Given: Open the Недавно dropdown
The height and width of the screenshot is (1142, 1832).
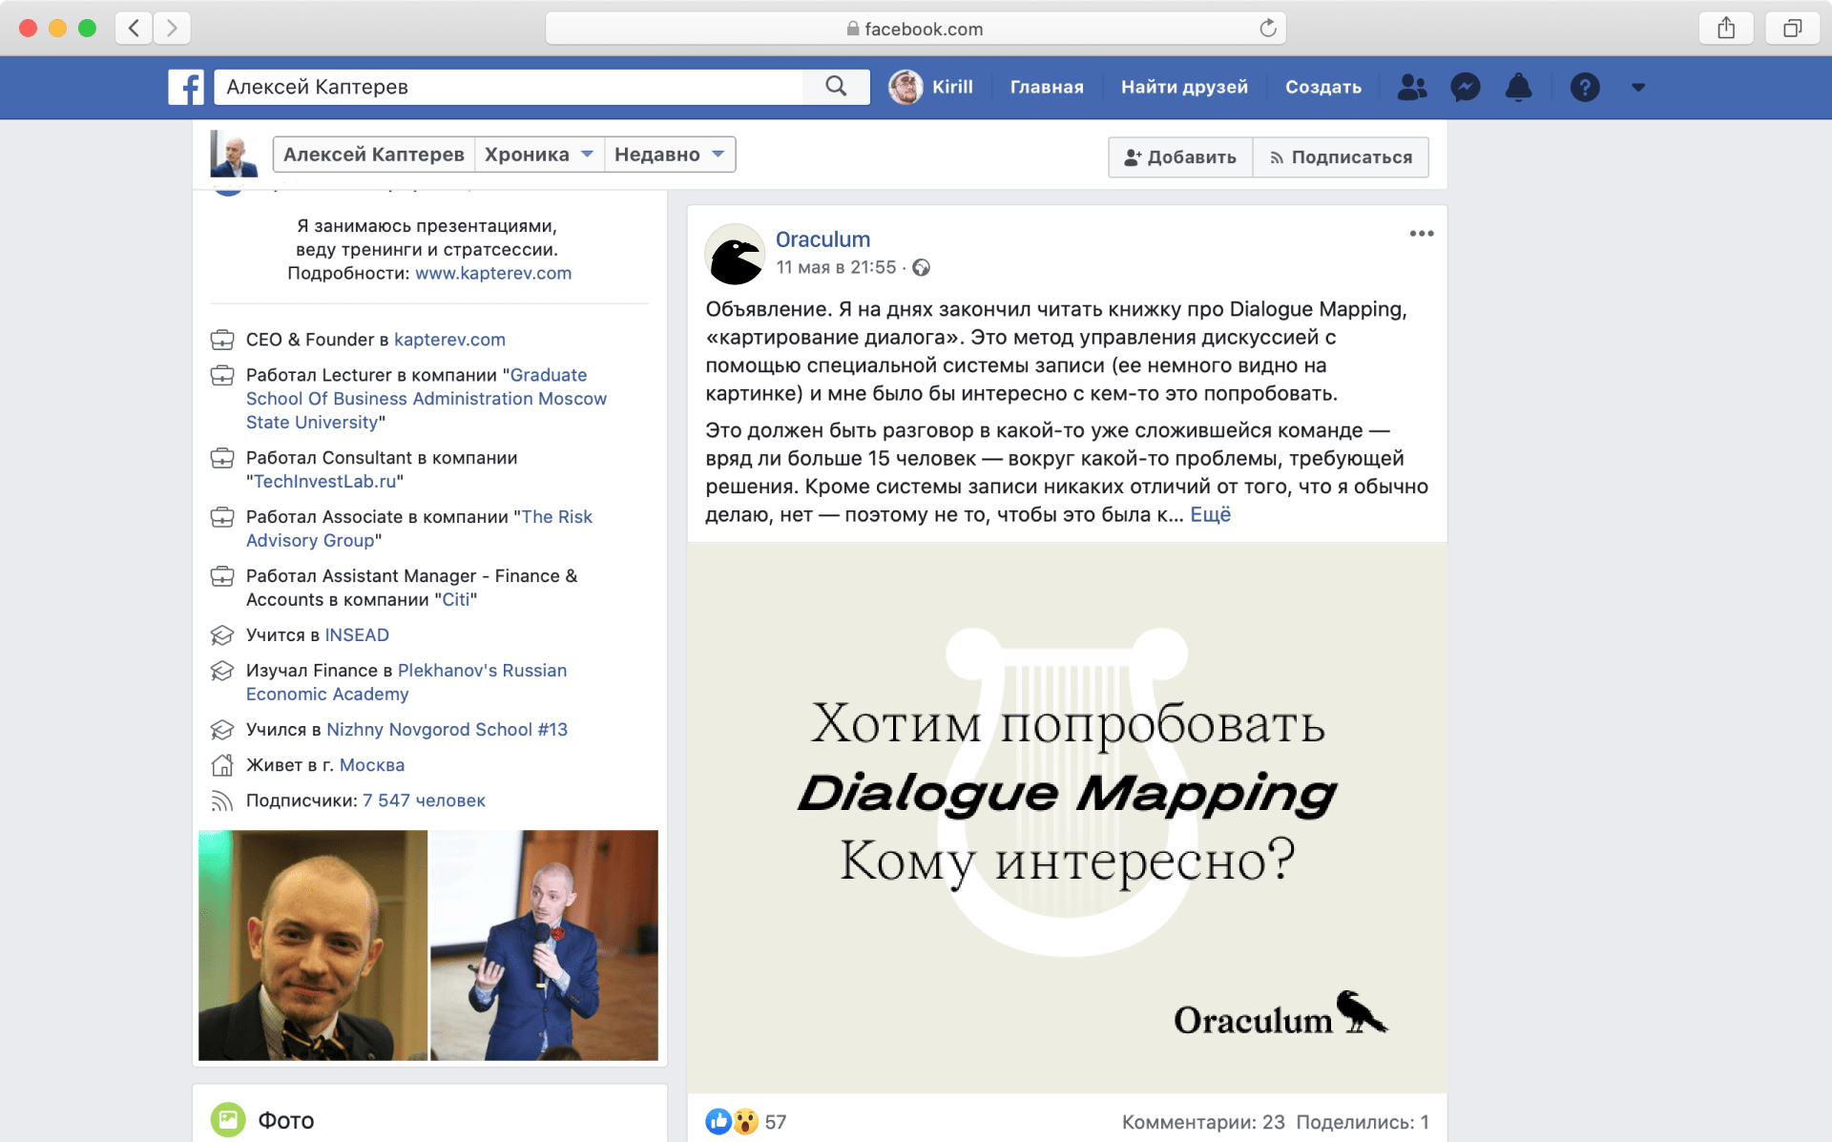Looking at the screenshot, I should click(670, 155).
